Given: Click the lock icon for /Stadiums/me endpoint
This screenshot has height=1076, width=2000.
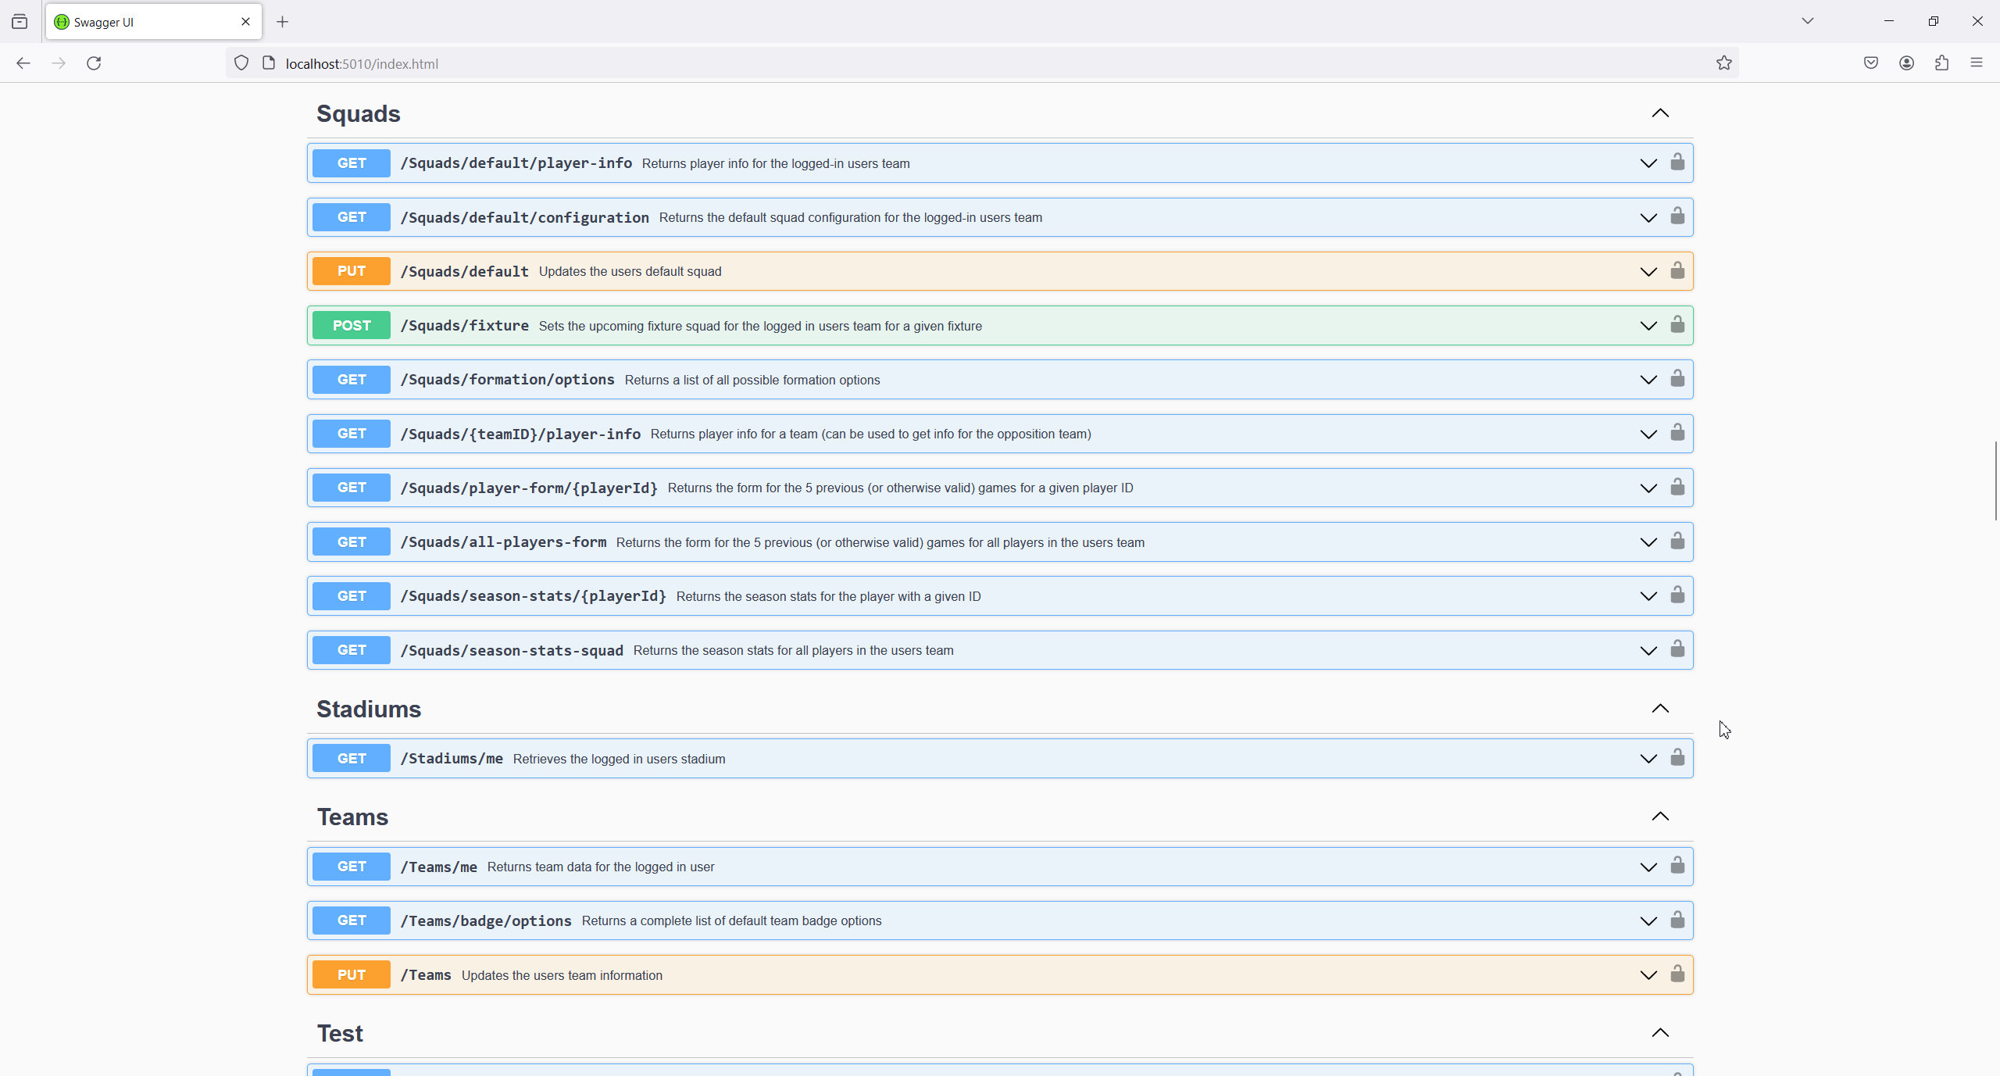Looking at the screenshot, I should point(1677,758).
